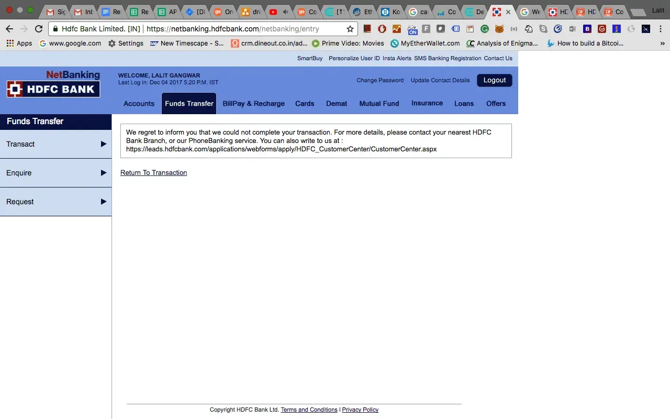Click the Chrome profile name "Lalit"

tap(658, 10)
